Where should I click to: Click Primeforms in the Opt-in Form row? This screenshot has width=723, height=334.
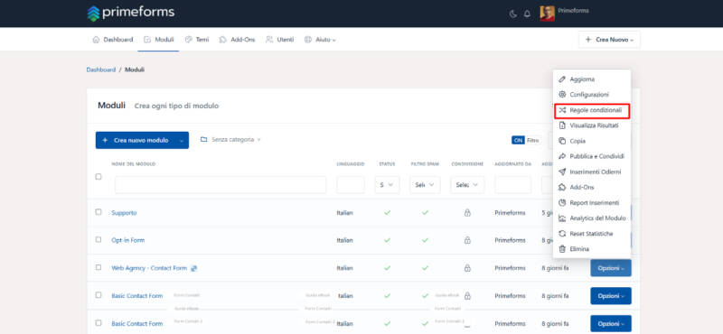(510, 240)
